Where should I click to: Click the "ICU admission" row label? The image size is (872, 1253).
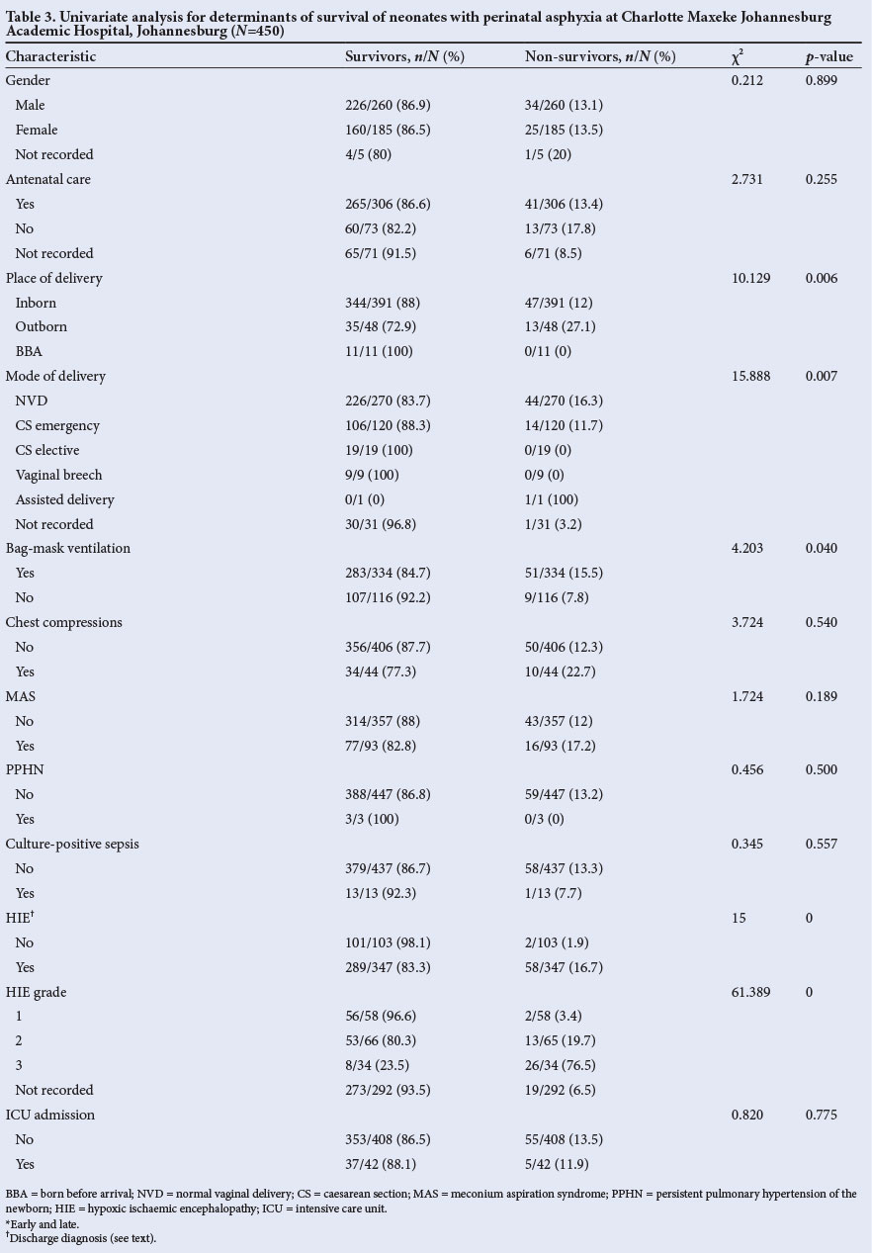point(50,1115)
